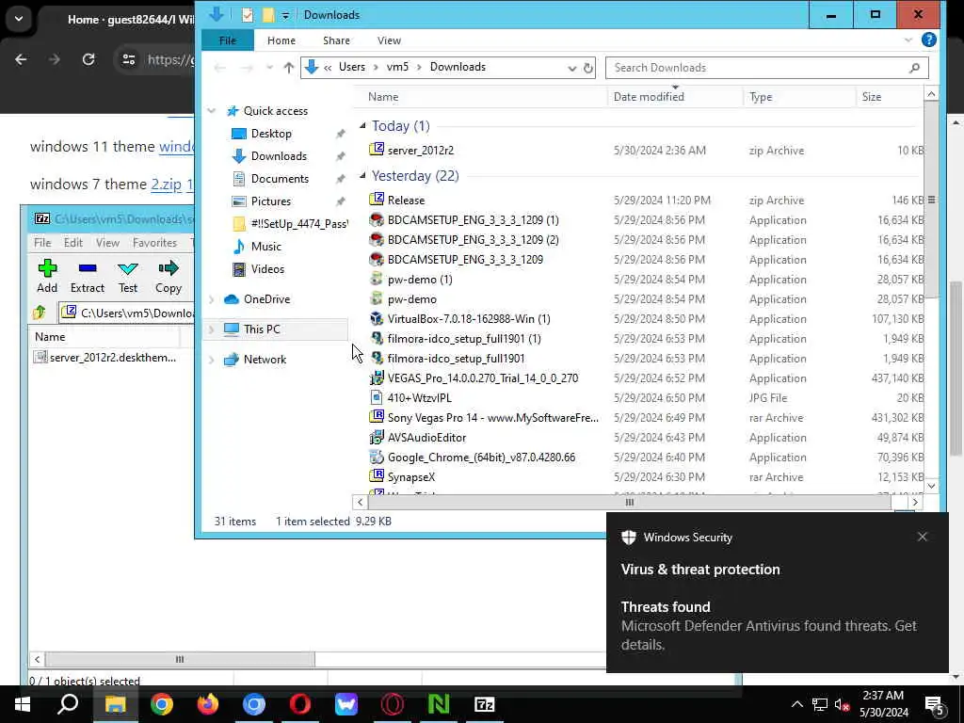Image resolution: width=964 pixels, height=723 pixels.
Task: Click Refresh button in Explorer address bar
Action: pos(588,68)
